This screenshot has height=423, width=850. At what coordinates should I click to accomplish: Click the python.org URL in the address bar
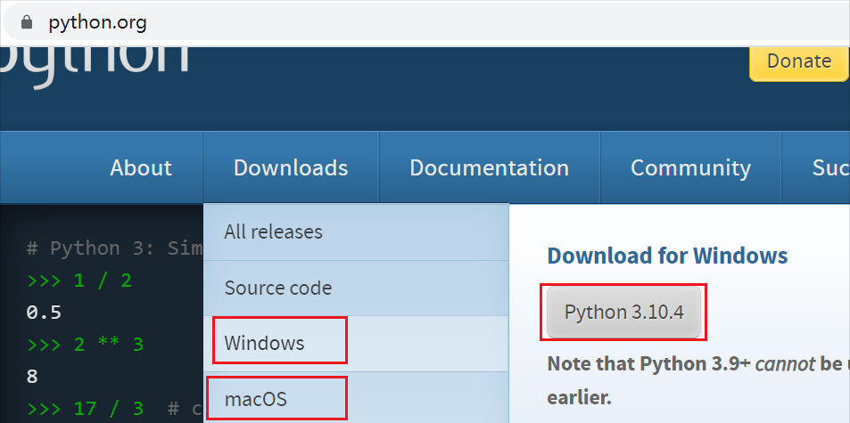pyautogui.click(x=97, y=23)
